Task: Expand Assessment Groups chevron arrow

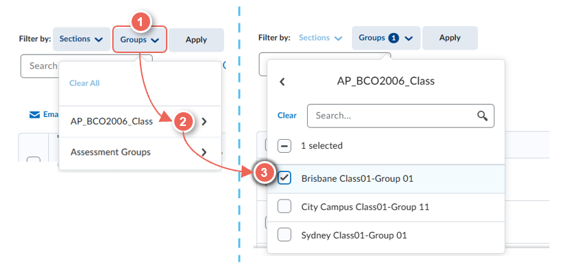Action: (x=205, y=152)
